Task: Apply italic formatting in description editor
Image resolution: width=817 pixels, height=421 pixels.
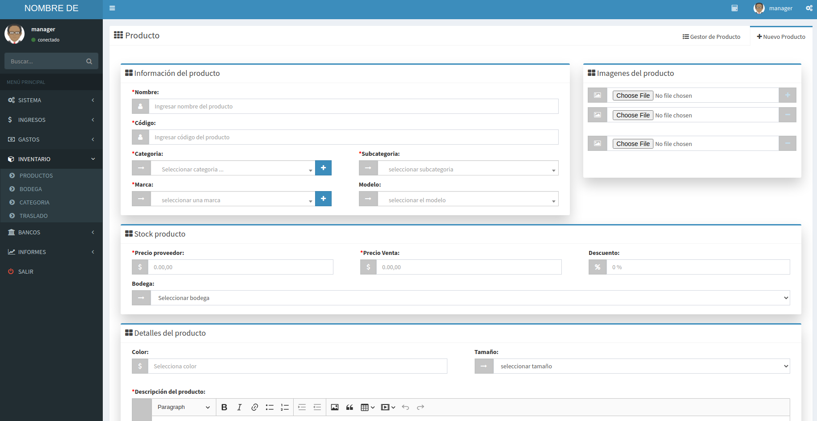Action: click(239, 407)
